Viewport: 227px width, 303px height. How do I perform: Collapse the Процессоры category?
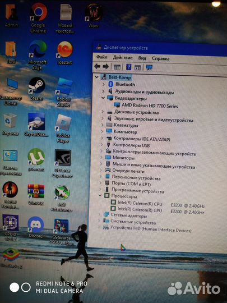[100, 195]
